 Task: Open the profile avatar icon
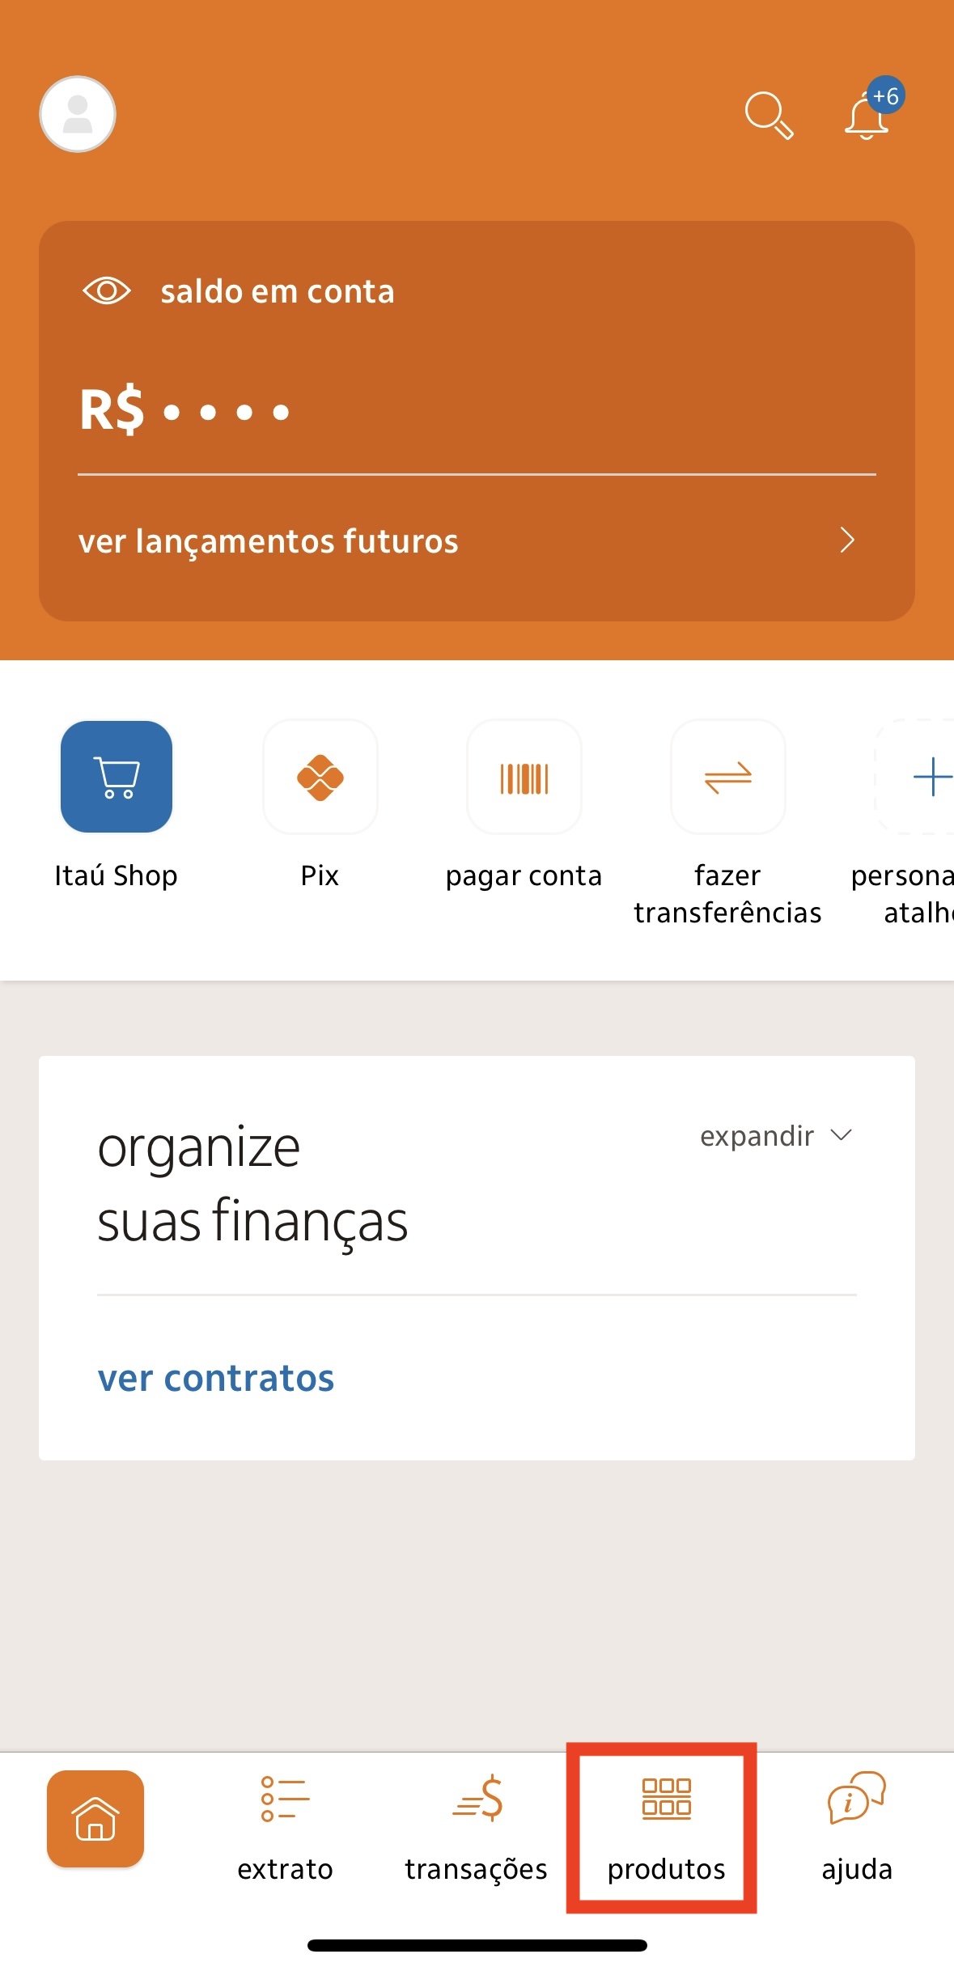(x=78, y=114)
